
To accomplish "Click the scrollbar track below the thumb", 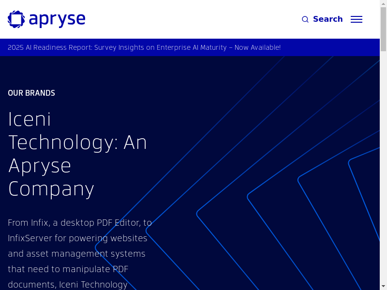I will [383, 169].
